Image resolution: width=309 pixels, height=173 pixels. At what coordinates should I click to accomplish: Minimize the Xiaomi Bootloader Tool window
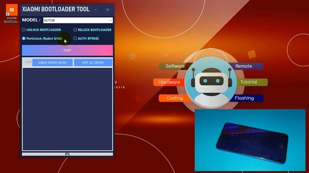(96, 10)
